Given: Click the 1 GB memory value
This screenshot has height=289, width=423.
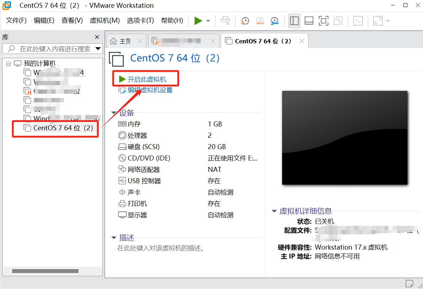Looking at the screenshot, I should pos(215,124).
